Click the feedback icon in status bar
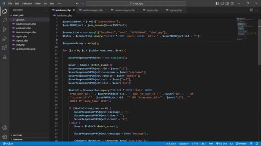Viewport: 261px width, 146px height. [x=251, y=144]
